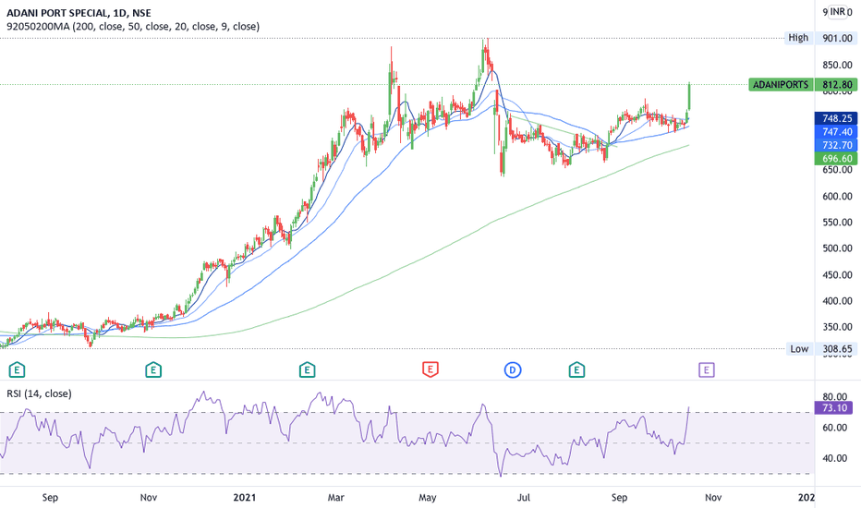861x508 pixels.
Task: Click the 748.25 moving average value tag
Action: point(837,118)
